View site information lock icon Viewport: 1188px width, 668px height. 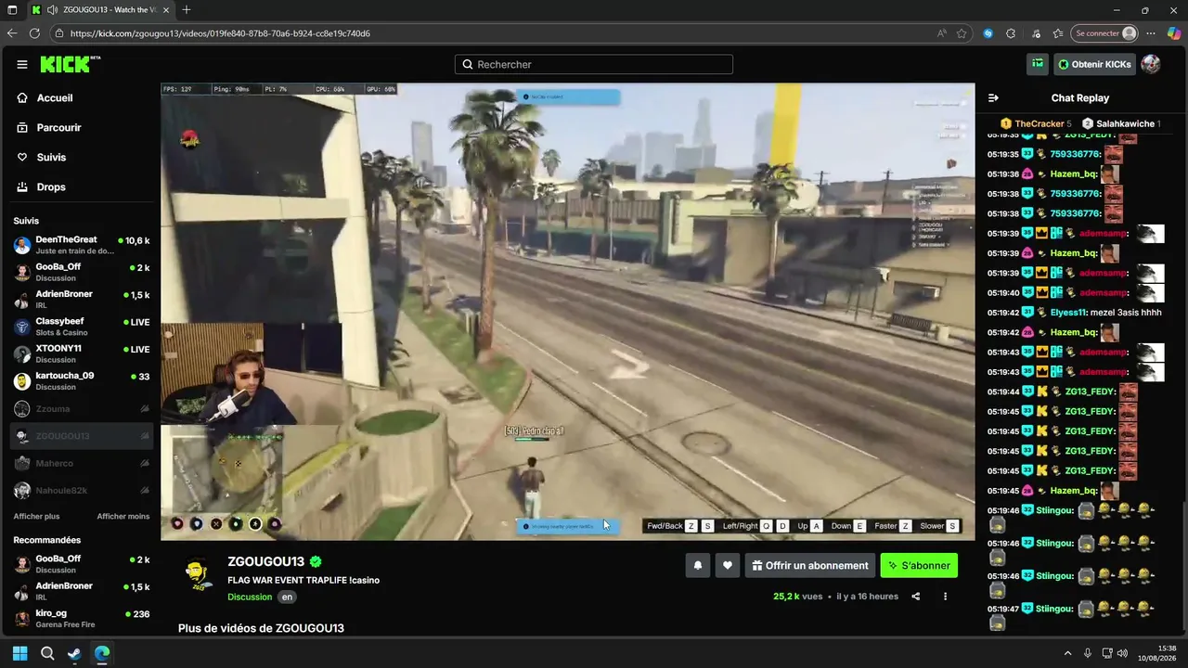[59, 33]
